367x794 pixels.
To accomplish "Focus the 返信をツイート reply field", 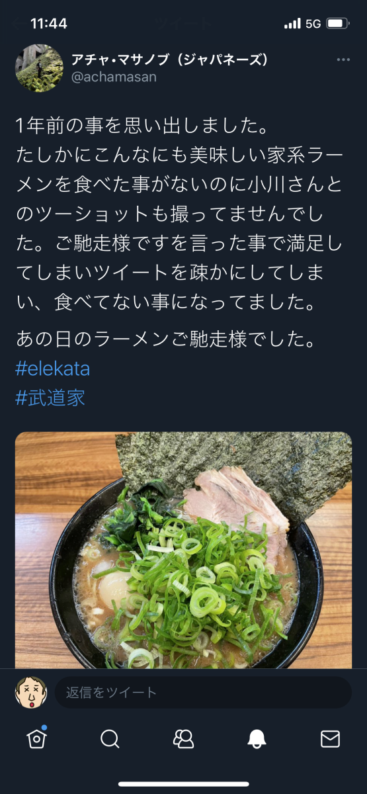I will click(203, 693).
